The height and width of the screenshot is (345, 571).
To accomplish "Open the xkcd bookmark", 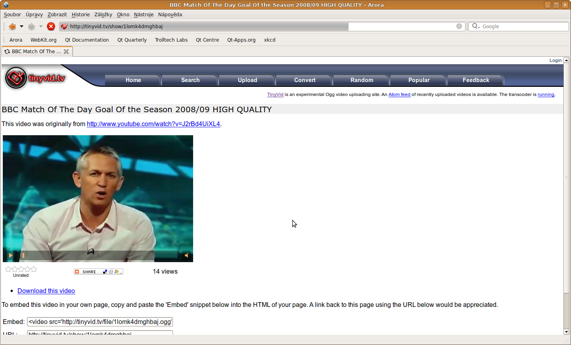I will pos(270,40).
